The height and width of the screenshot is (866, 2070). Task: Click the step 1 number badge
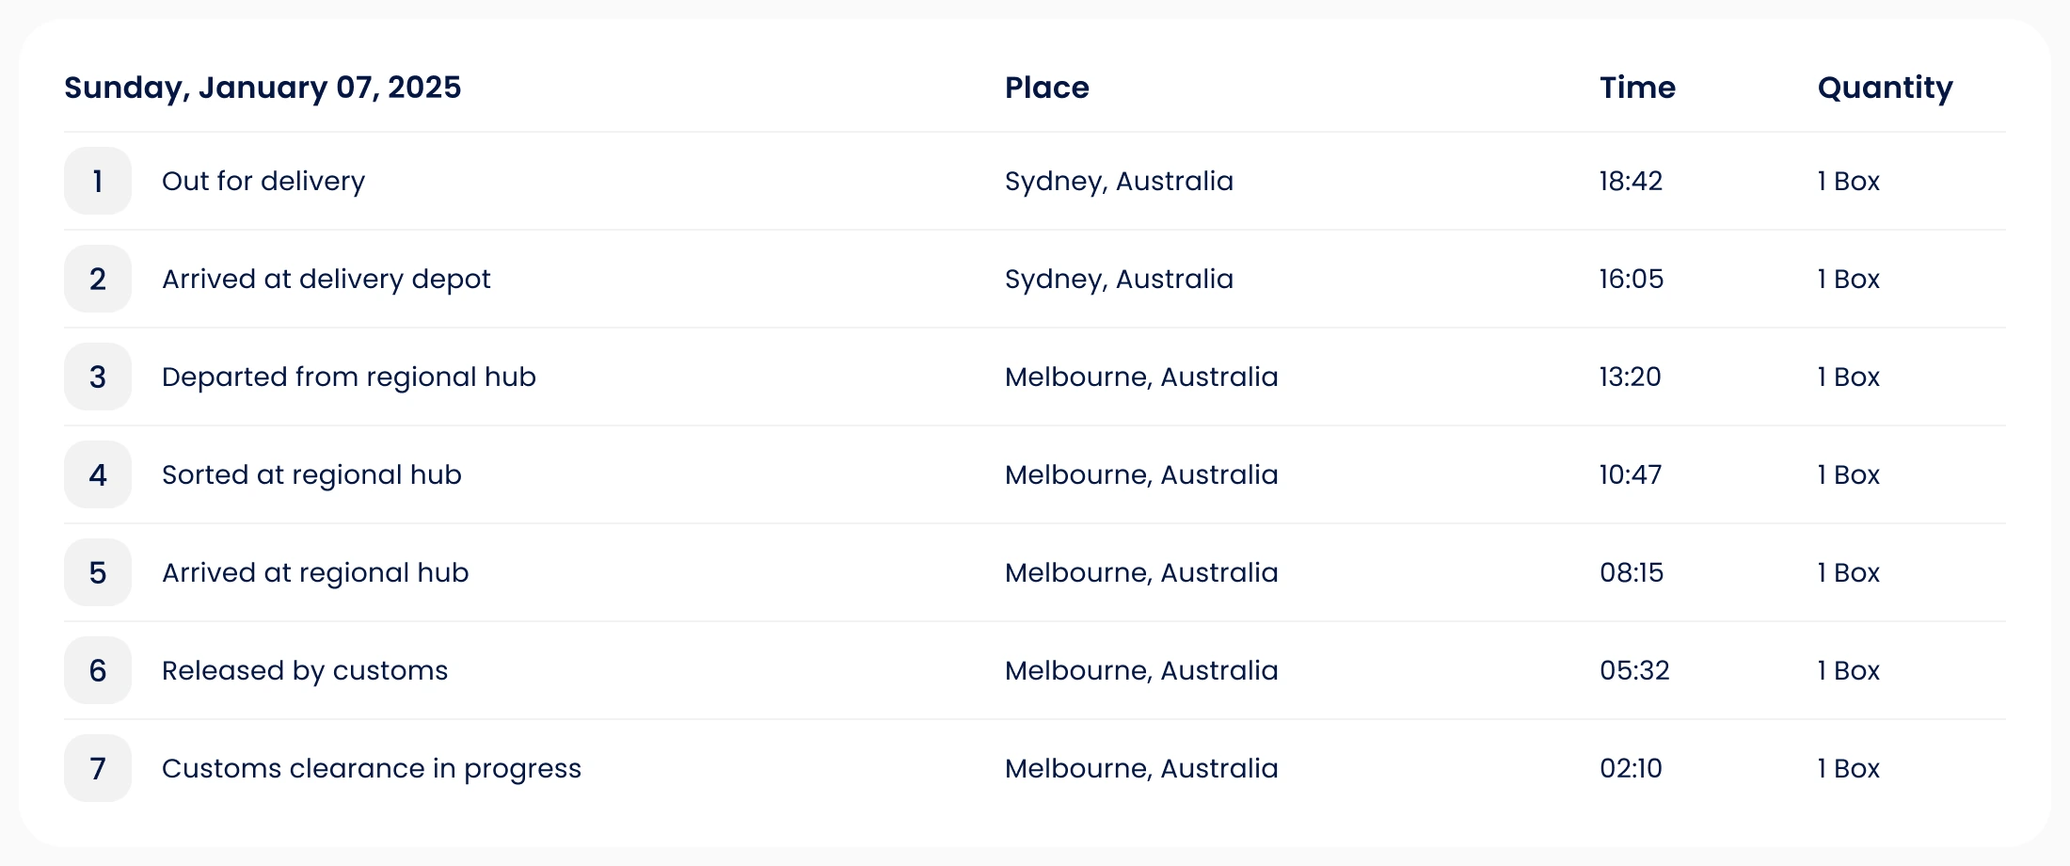click(x=98, y=181)
